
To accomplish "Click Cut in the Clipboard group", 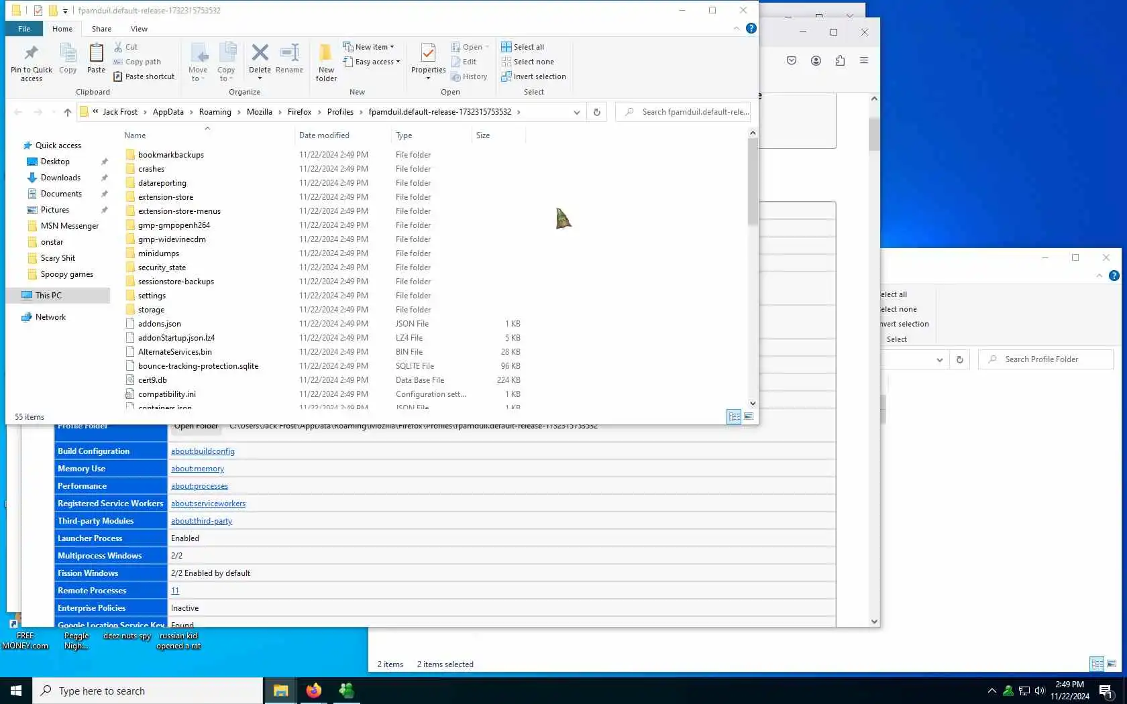I will tap(126, 47).
